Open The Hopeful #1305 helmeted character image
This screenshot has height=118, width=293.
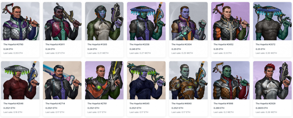[104, 21]
